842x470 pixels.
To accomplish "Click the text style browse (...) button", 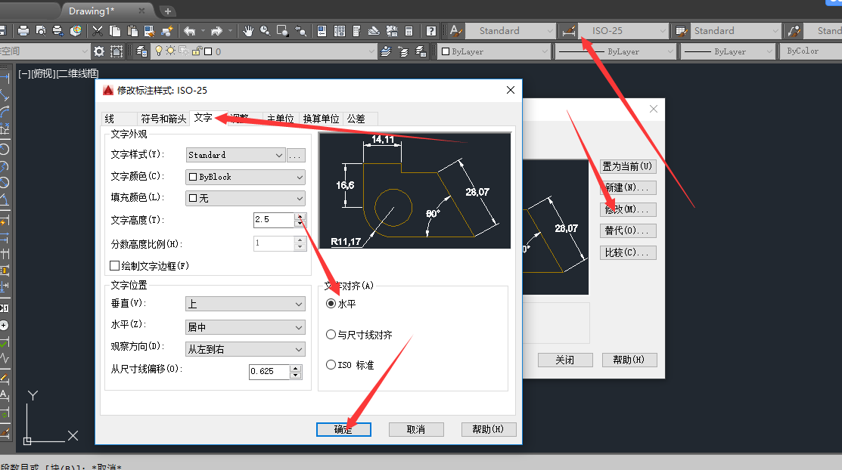I will 296,155.
